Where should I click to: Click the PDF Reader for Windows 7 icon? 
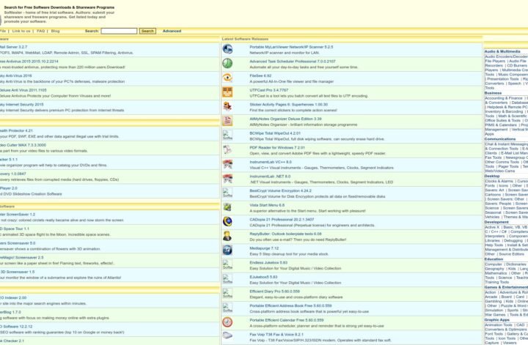click(x=227, y=149)
